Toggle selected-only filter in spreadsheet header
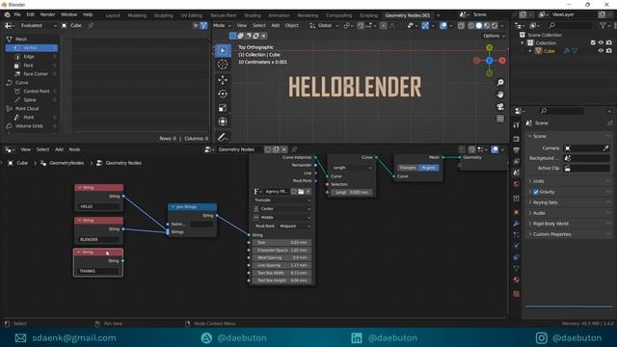Image resolution: width=617 pixels, height=347 pixels. coord(196,26)
